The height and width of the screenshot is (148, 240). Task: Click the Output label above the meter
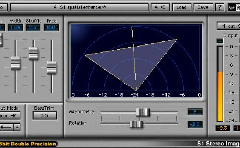tap(231, 36)
